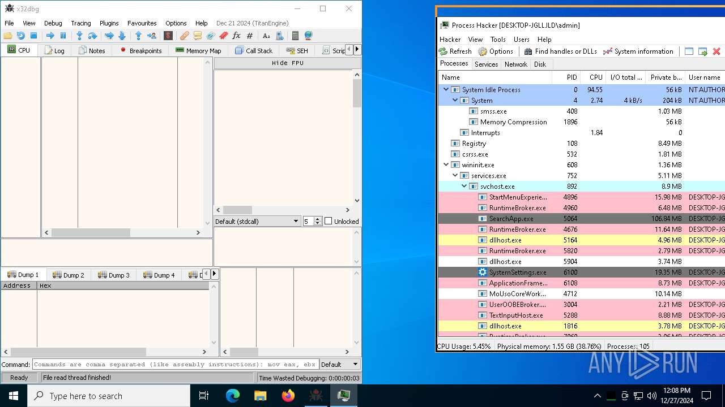Click the Stop (blue square) toolbar icon
The height and width of the screenshot is (407, 725).
click(33, 36)
